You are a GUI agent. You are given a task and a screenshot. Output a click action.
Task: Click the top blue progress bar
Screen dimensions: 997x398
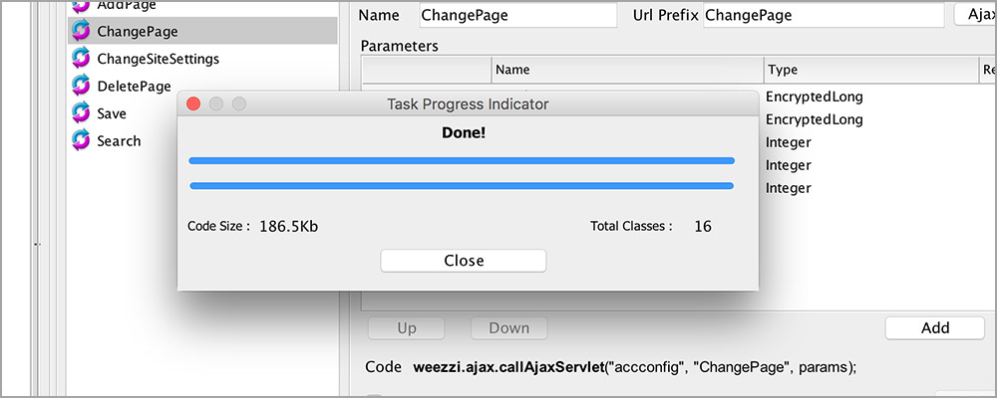462,160
